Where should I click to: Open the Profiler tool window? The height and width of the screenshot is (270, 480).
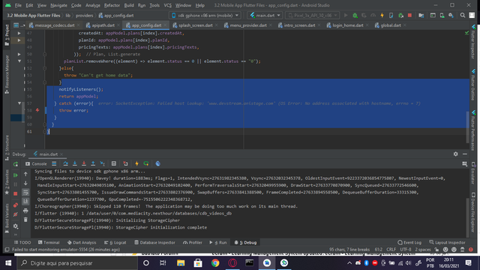(193, 242)
